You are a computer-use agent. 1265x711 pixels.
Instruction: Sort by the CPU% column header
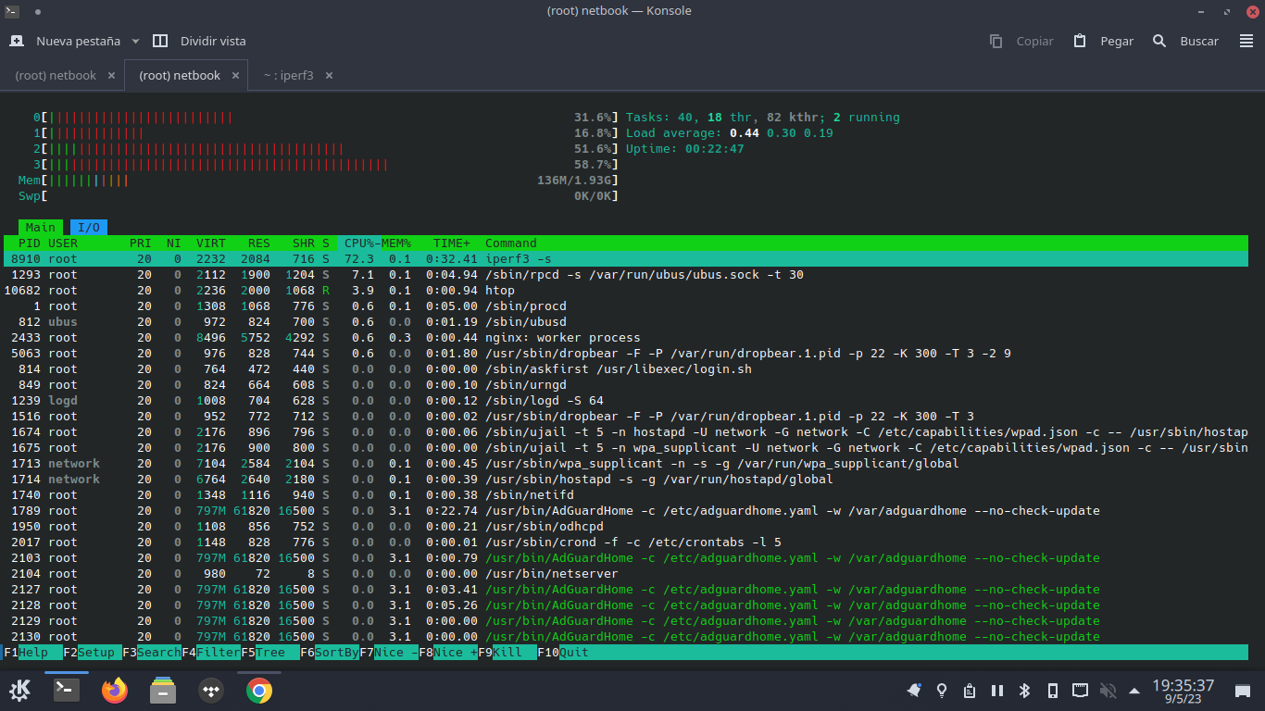point(359,243)
